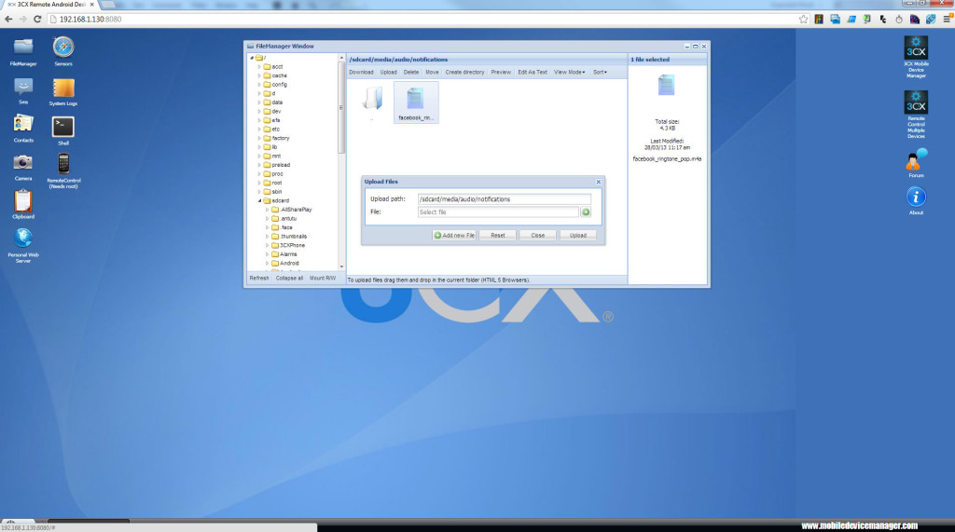Screen dimensions: 955x532
Task: Click Refresh below the folder tree
Action: coord(259,279)
